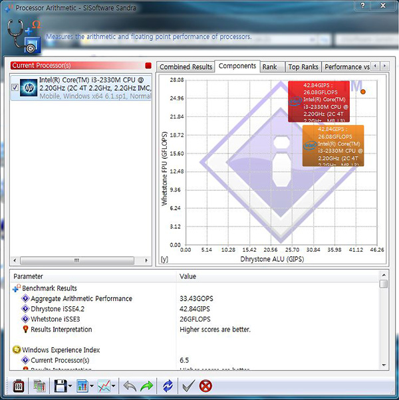This screenshot has height=400, width=399.
Task: Click the blue diamond icon beside Dhrystone iSSE4.2
Action: [x=25, y=309]
